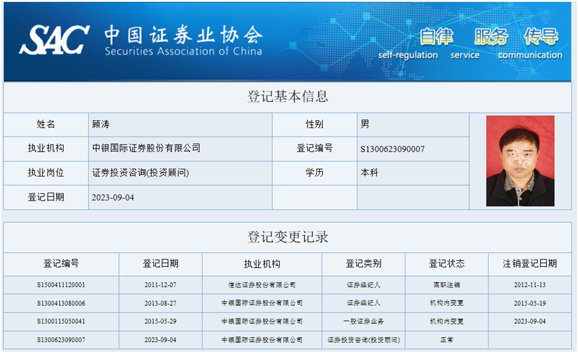This screenshot has height=353, width=578.
Task: Select the name value 顾涛
Action: pyautogui.click(x=100, y=125)
